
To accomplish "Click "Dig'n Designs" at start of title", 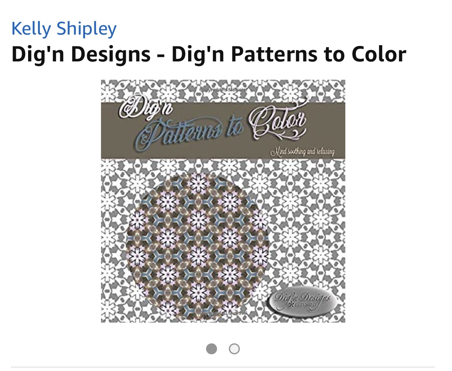I will 81,54.
